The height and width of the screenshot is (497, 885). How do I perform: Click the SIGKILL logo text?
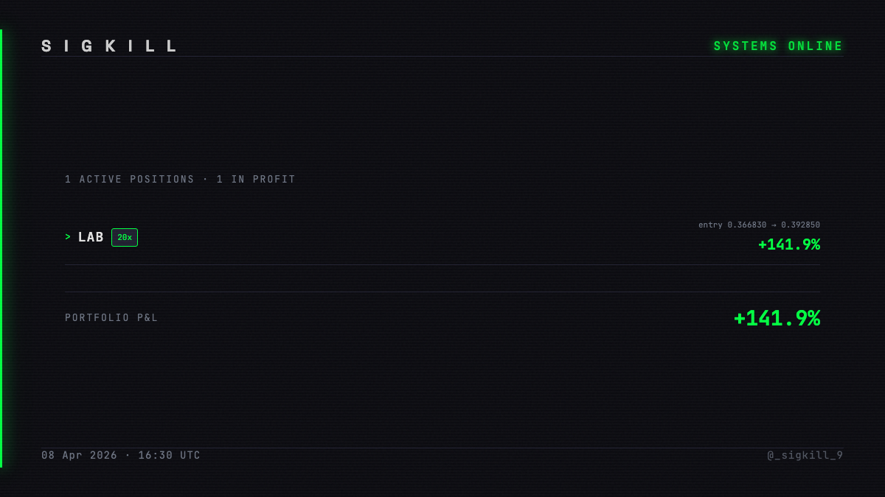(x=109, y=46)
